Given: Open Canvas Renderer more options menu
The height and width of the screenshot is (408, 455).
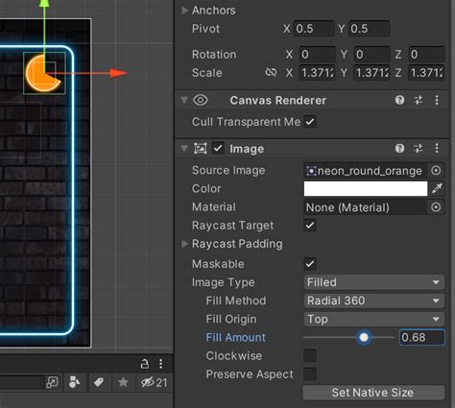Looking at the screenshot, I should [x=437, y=100].
